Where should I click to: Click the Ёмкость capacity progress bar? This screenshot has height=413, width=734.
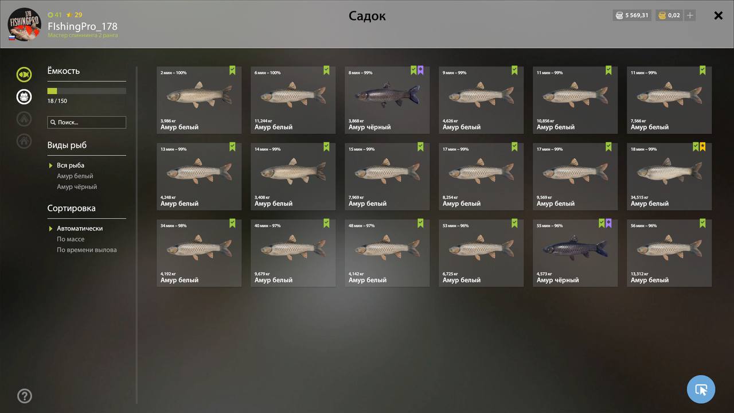(87, 91)
